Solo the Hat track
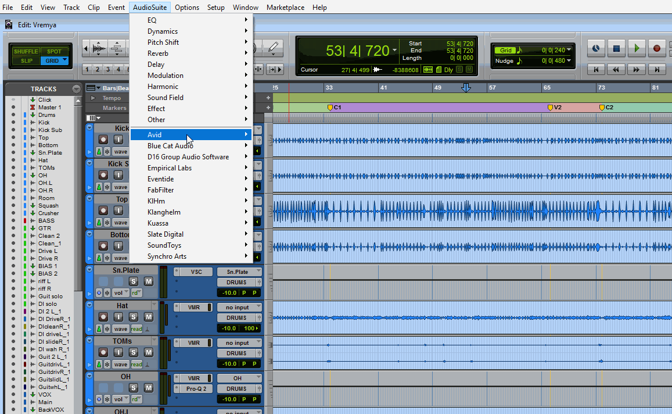This screenshot has height=414, width=672. pos(133,317)
